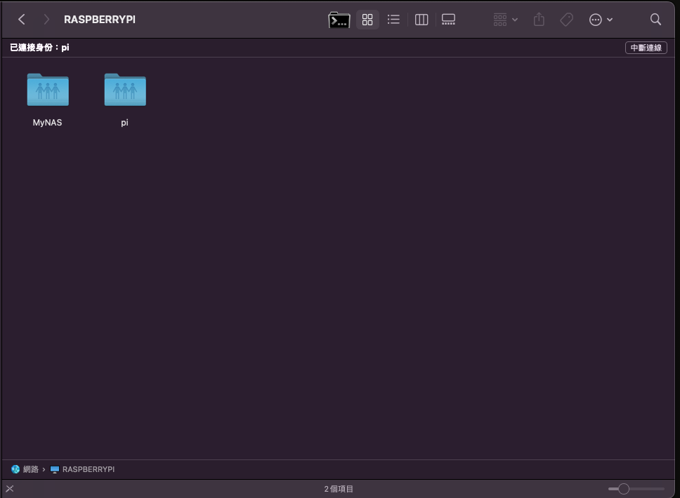The width and height of the screenshot is (680, 498).
Task: Switch to icon grid view
Action: pos(367,20)
